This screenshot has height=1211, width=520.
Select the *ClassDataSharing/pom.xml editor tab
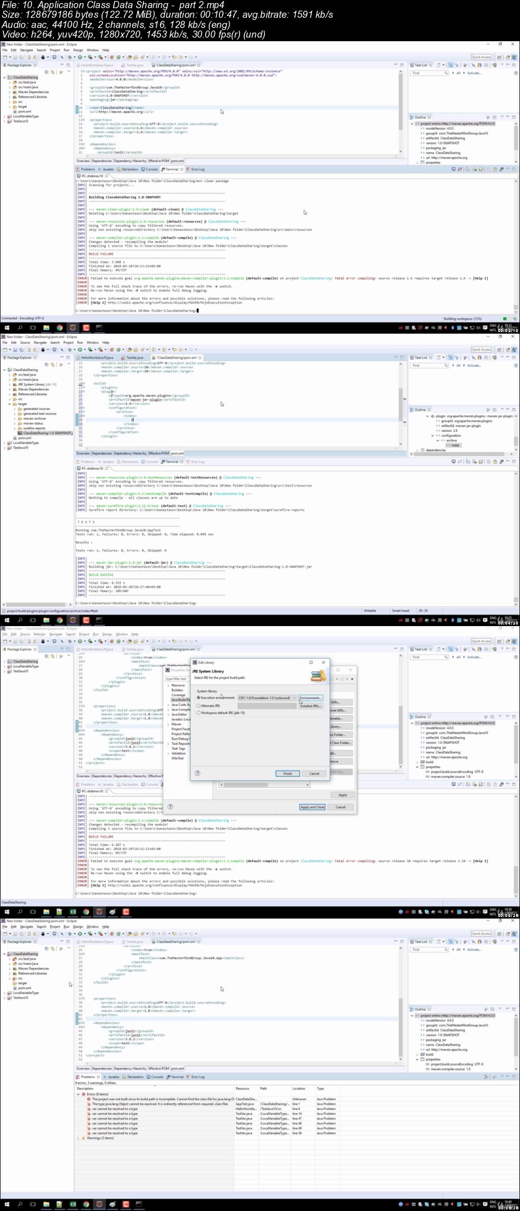(177, 358)
